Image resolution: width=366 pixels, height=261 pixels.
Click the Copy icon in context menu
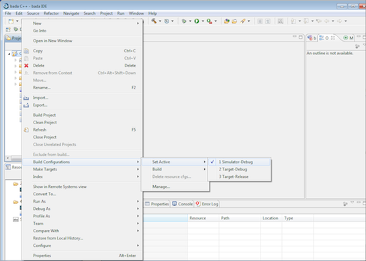point(26,51)
